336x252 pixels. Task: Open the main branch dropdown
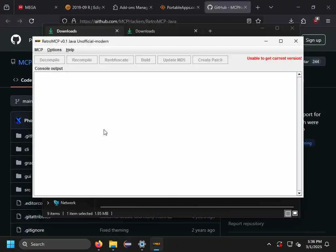pos(21,101)
